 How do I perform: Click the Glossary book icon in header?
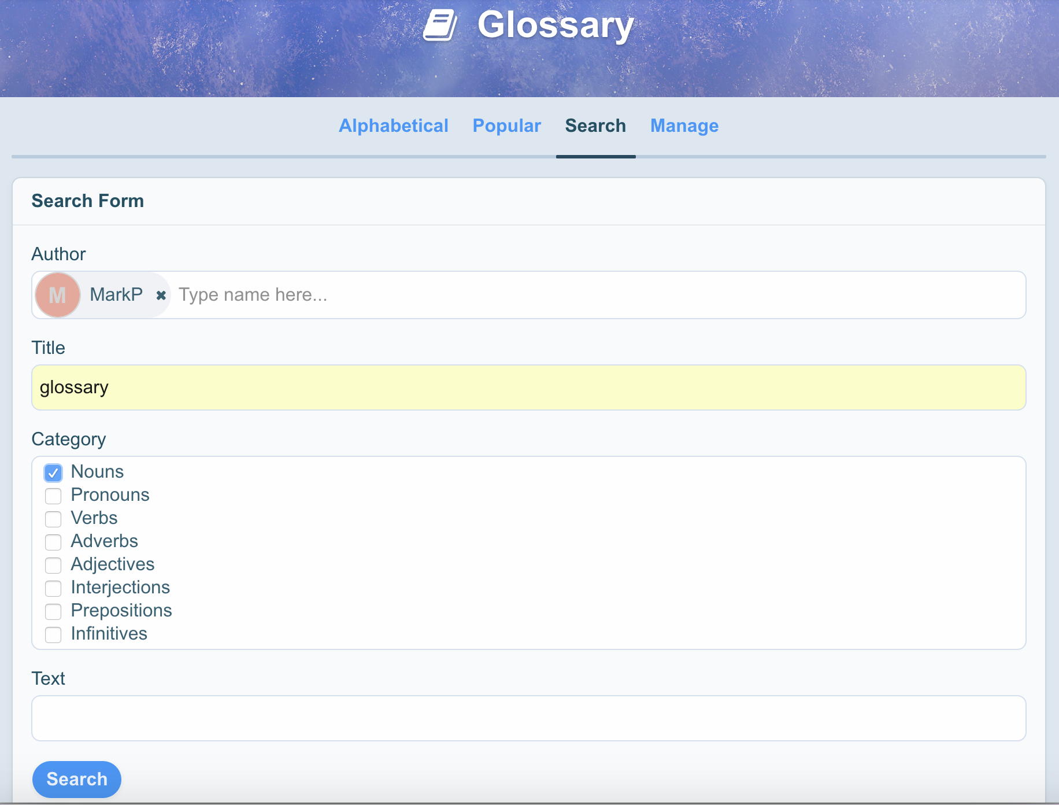click(440, 26)
